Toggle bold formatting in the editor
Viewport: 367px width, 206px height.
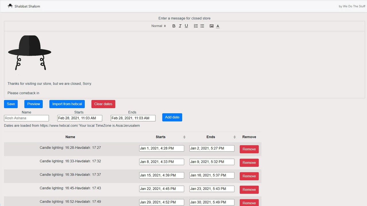174,26
